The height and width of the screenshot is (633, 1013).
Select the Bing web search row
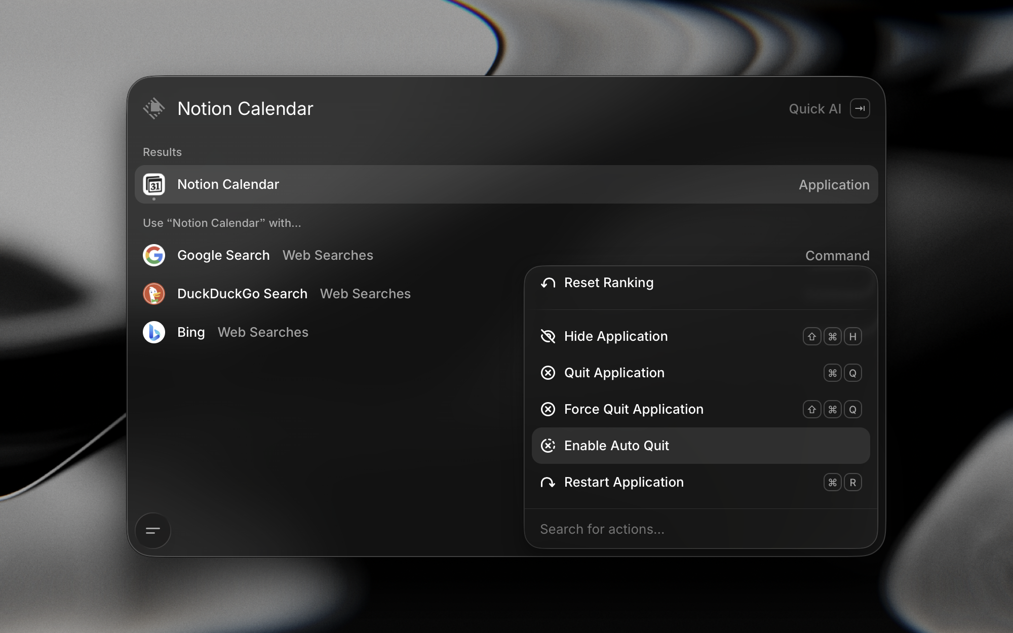click(x=329, y=332)
